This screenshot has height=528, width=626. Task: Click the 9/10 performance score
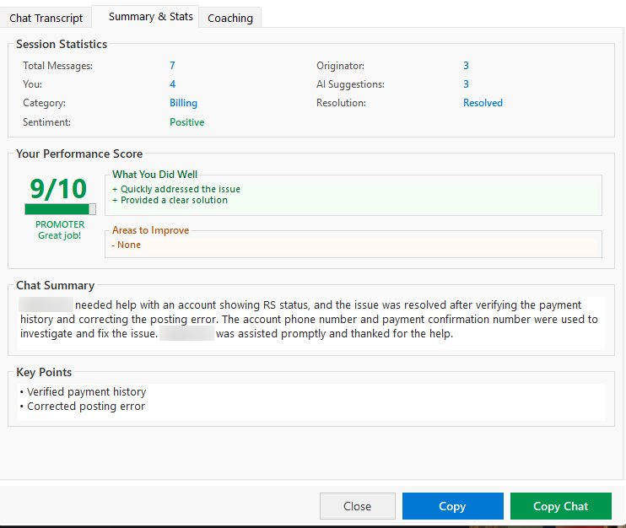tap(60, 187)
